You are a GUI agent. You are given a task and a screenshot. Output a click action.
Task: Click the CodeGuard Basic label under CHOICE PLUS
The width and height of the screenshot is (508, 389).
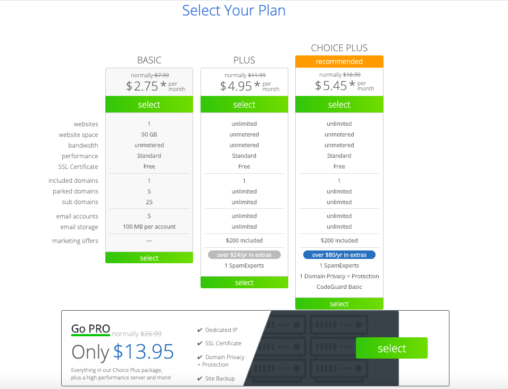(x=339, y=286)
